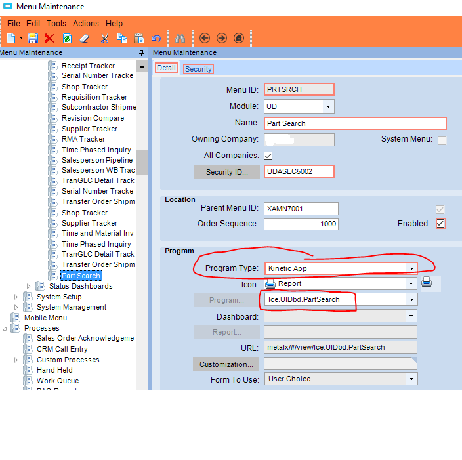Open the Program Type dropdown
Screen dimensions: 462x460
tap(411, 268)
